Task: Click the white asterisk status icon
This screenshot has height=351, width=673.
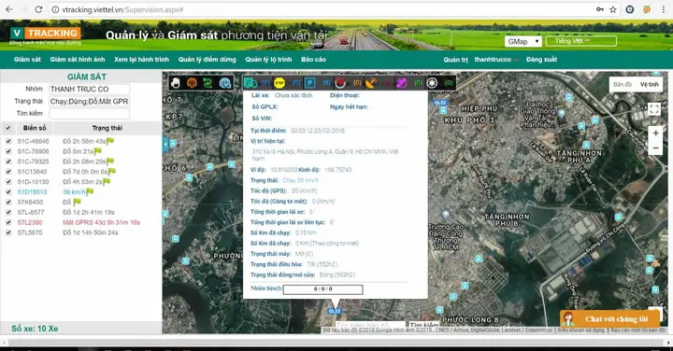Action: [432, 83]
